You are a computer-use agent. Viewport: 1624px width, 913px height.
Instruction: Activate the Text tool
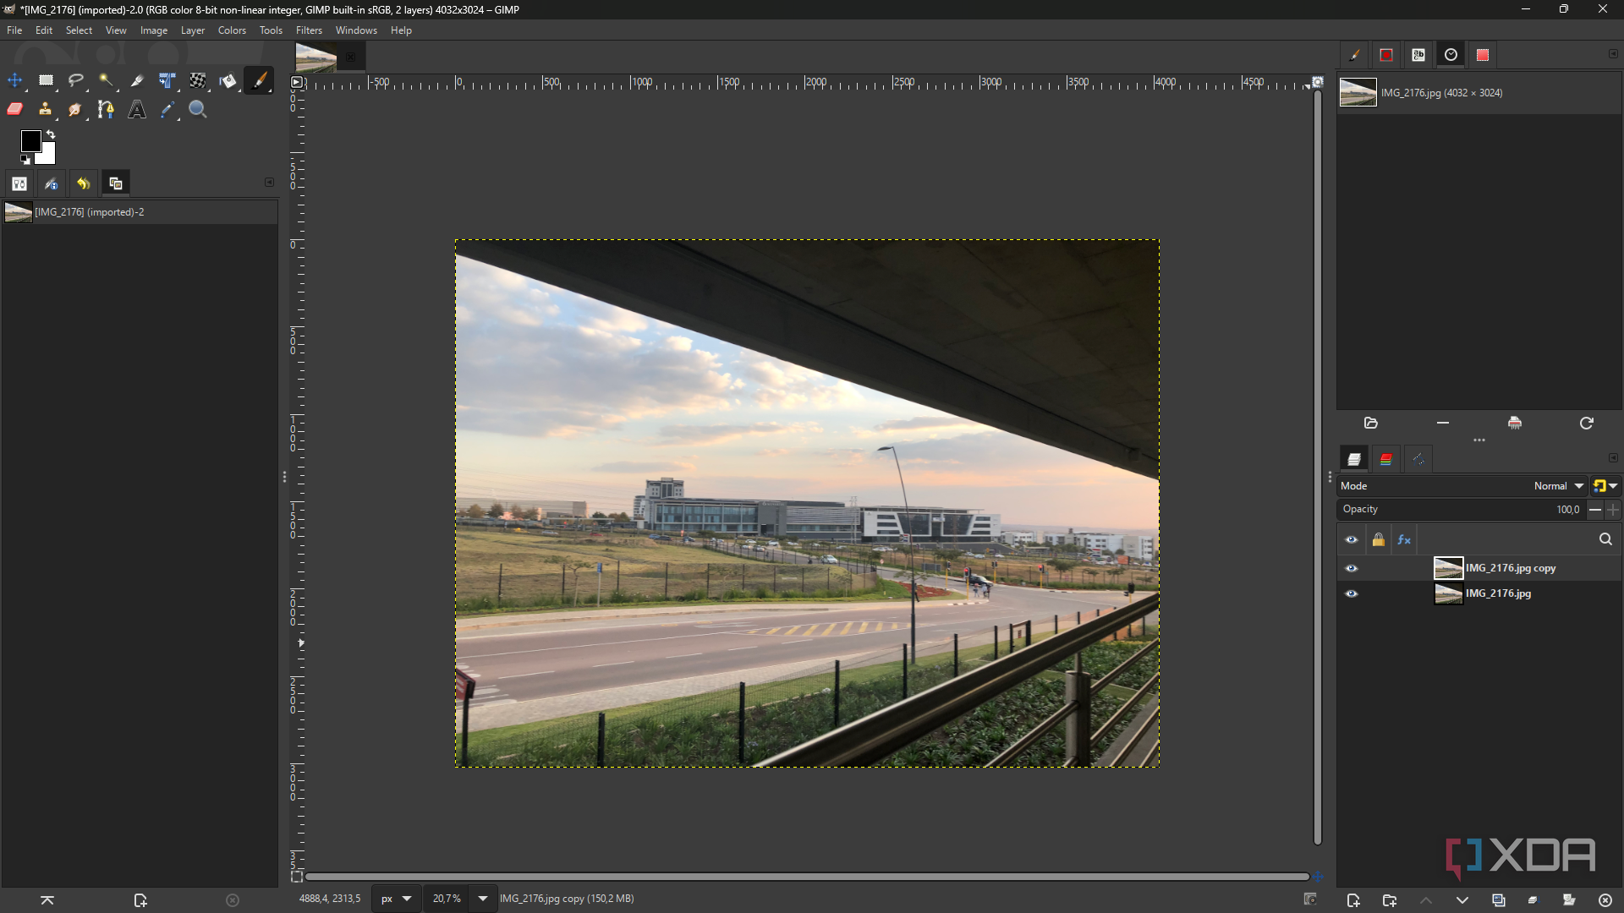pyautogui.click(x=136, y=109)
